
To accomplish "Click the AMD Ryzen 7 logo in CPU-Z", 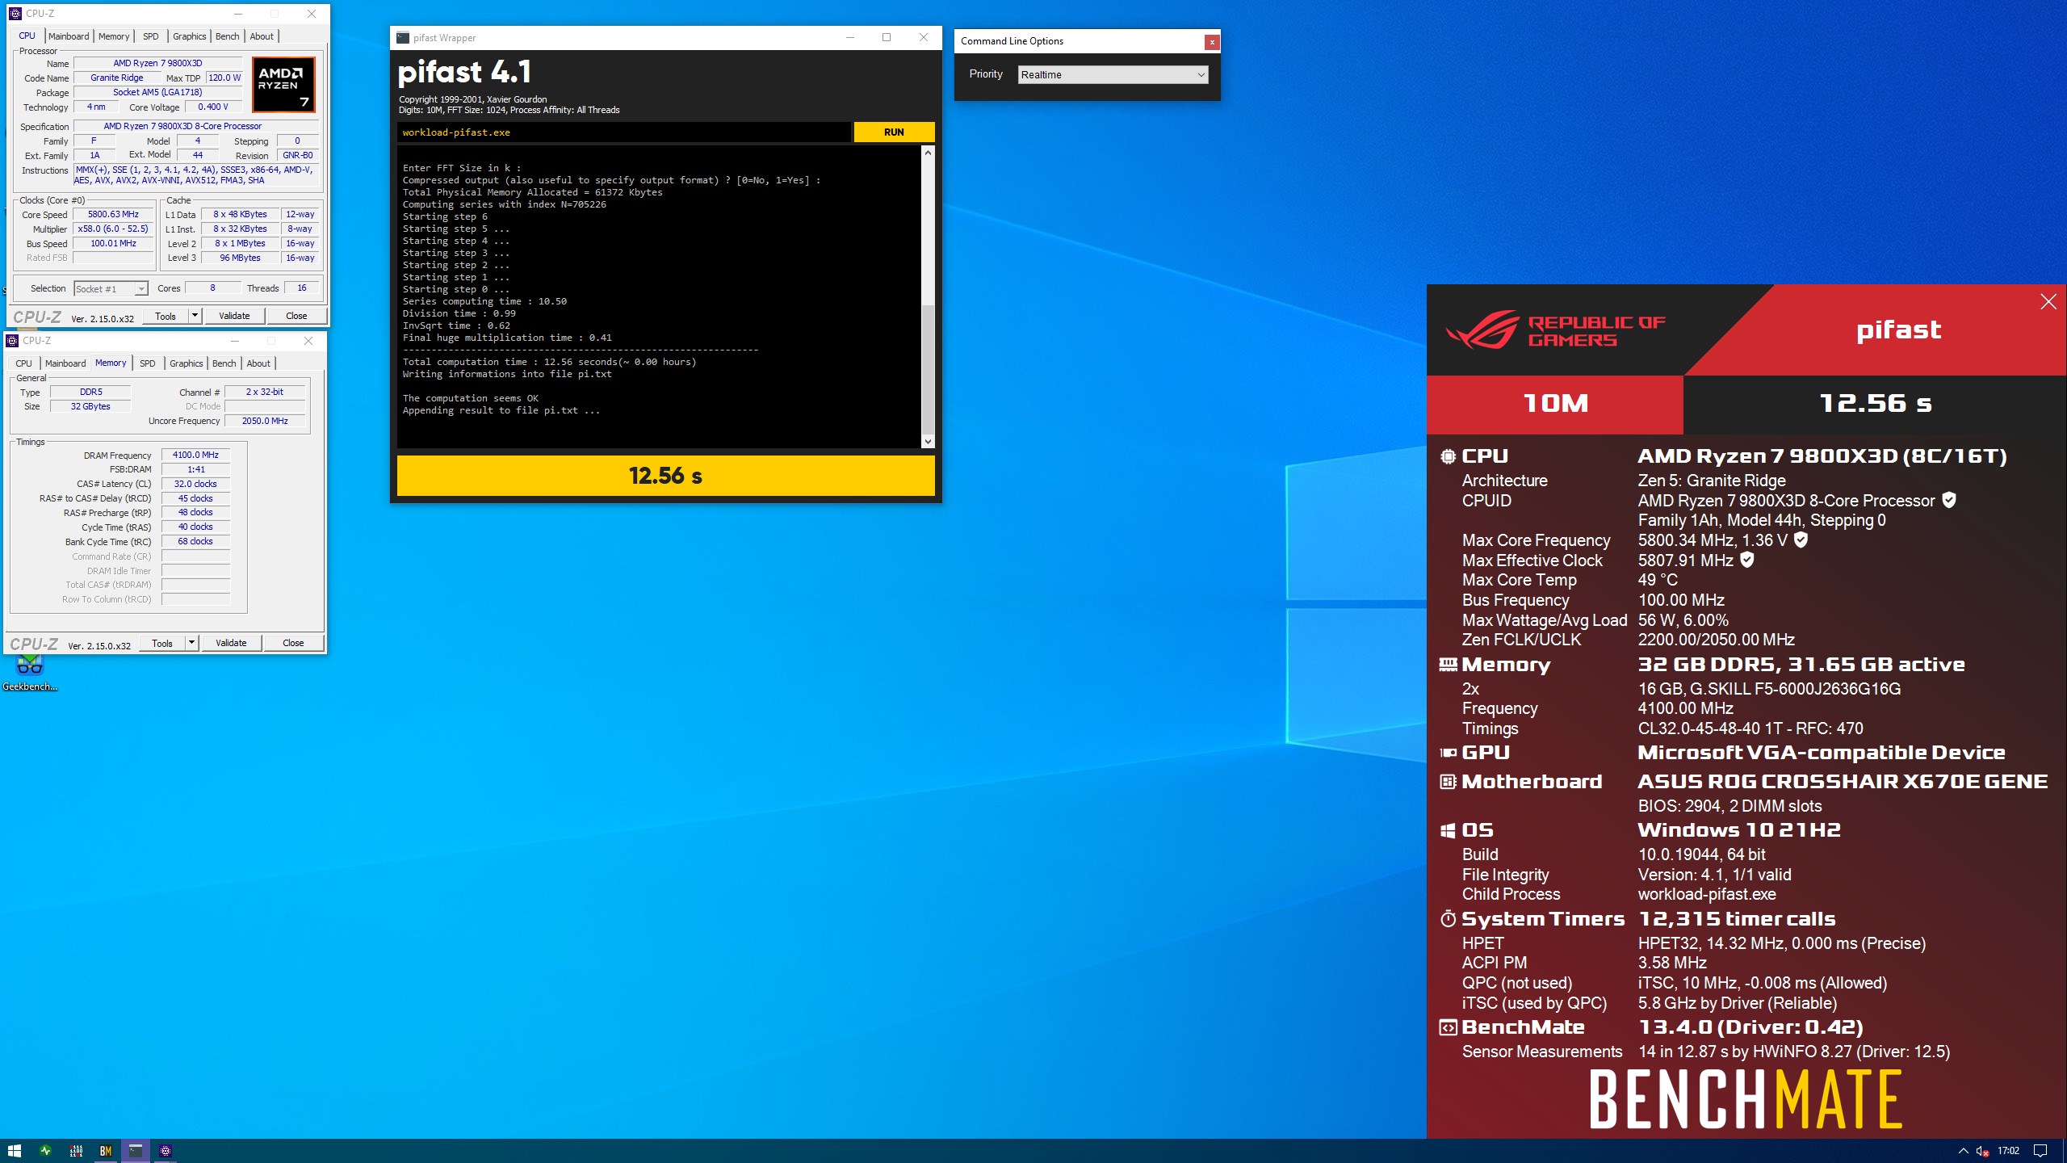I will (283, 84).
